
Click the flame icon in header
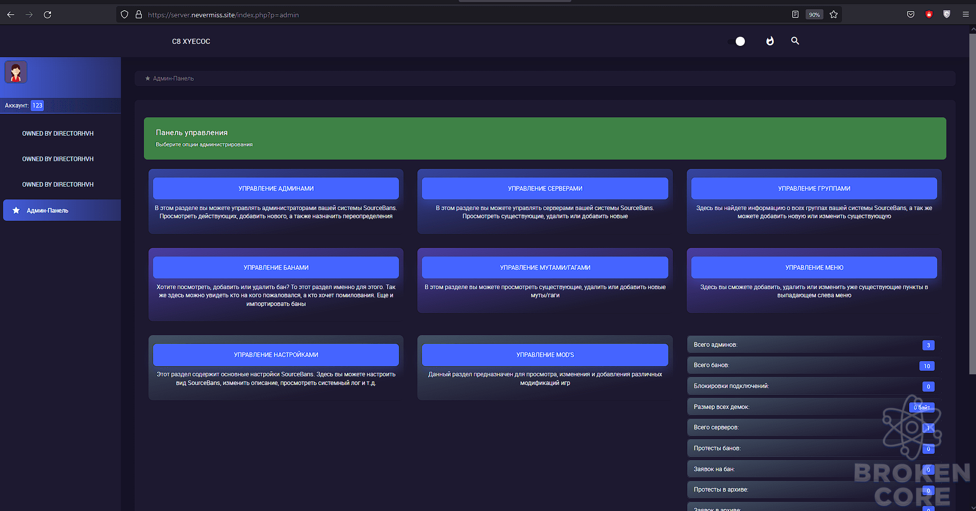[x=770, y=41]
